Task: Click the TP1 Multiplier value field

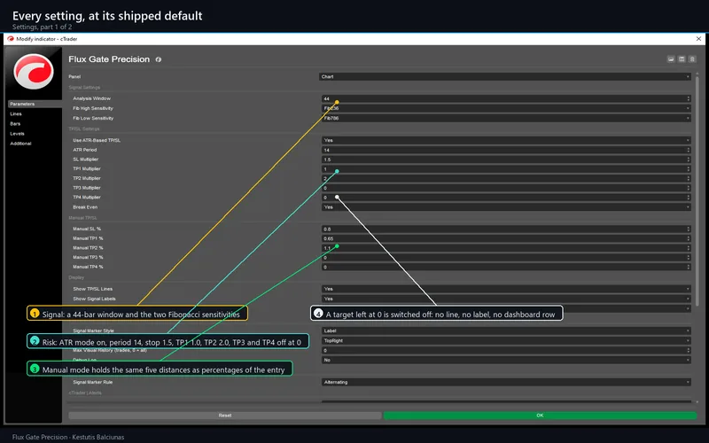Action: click(504, 169)
